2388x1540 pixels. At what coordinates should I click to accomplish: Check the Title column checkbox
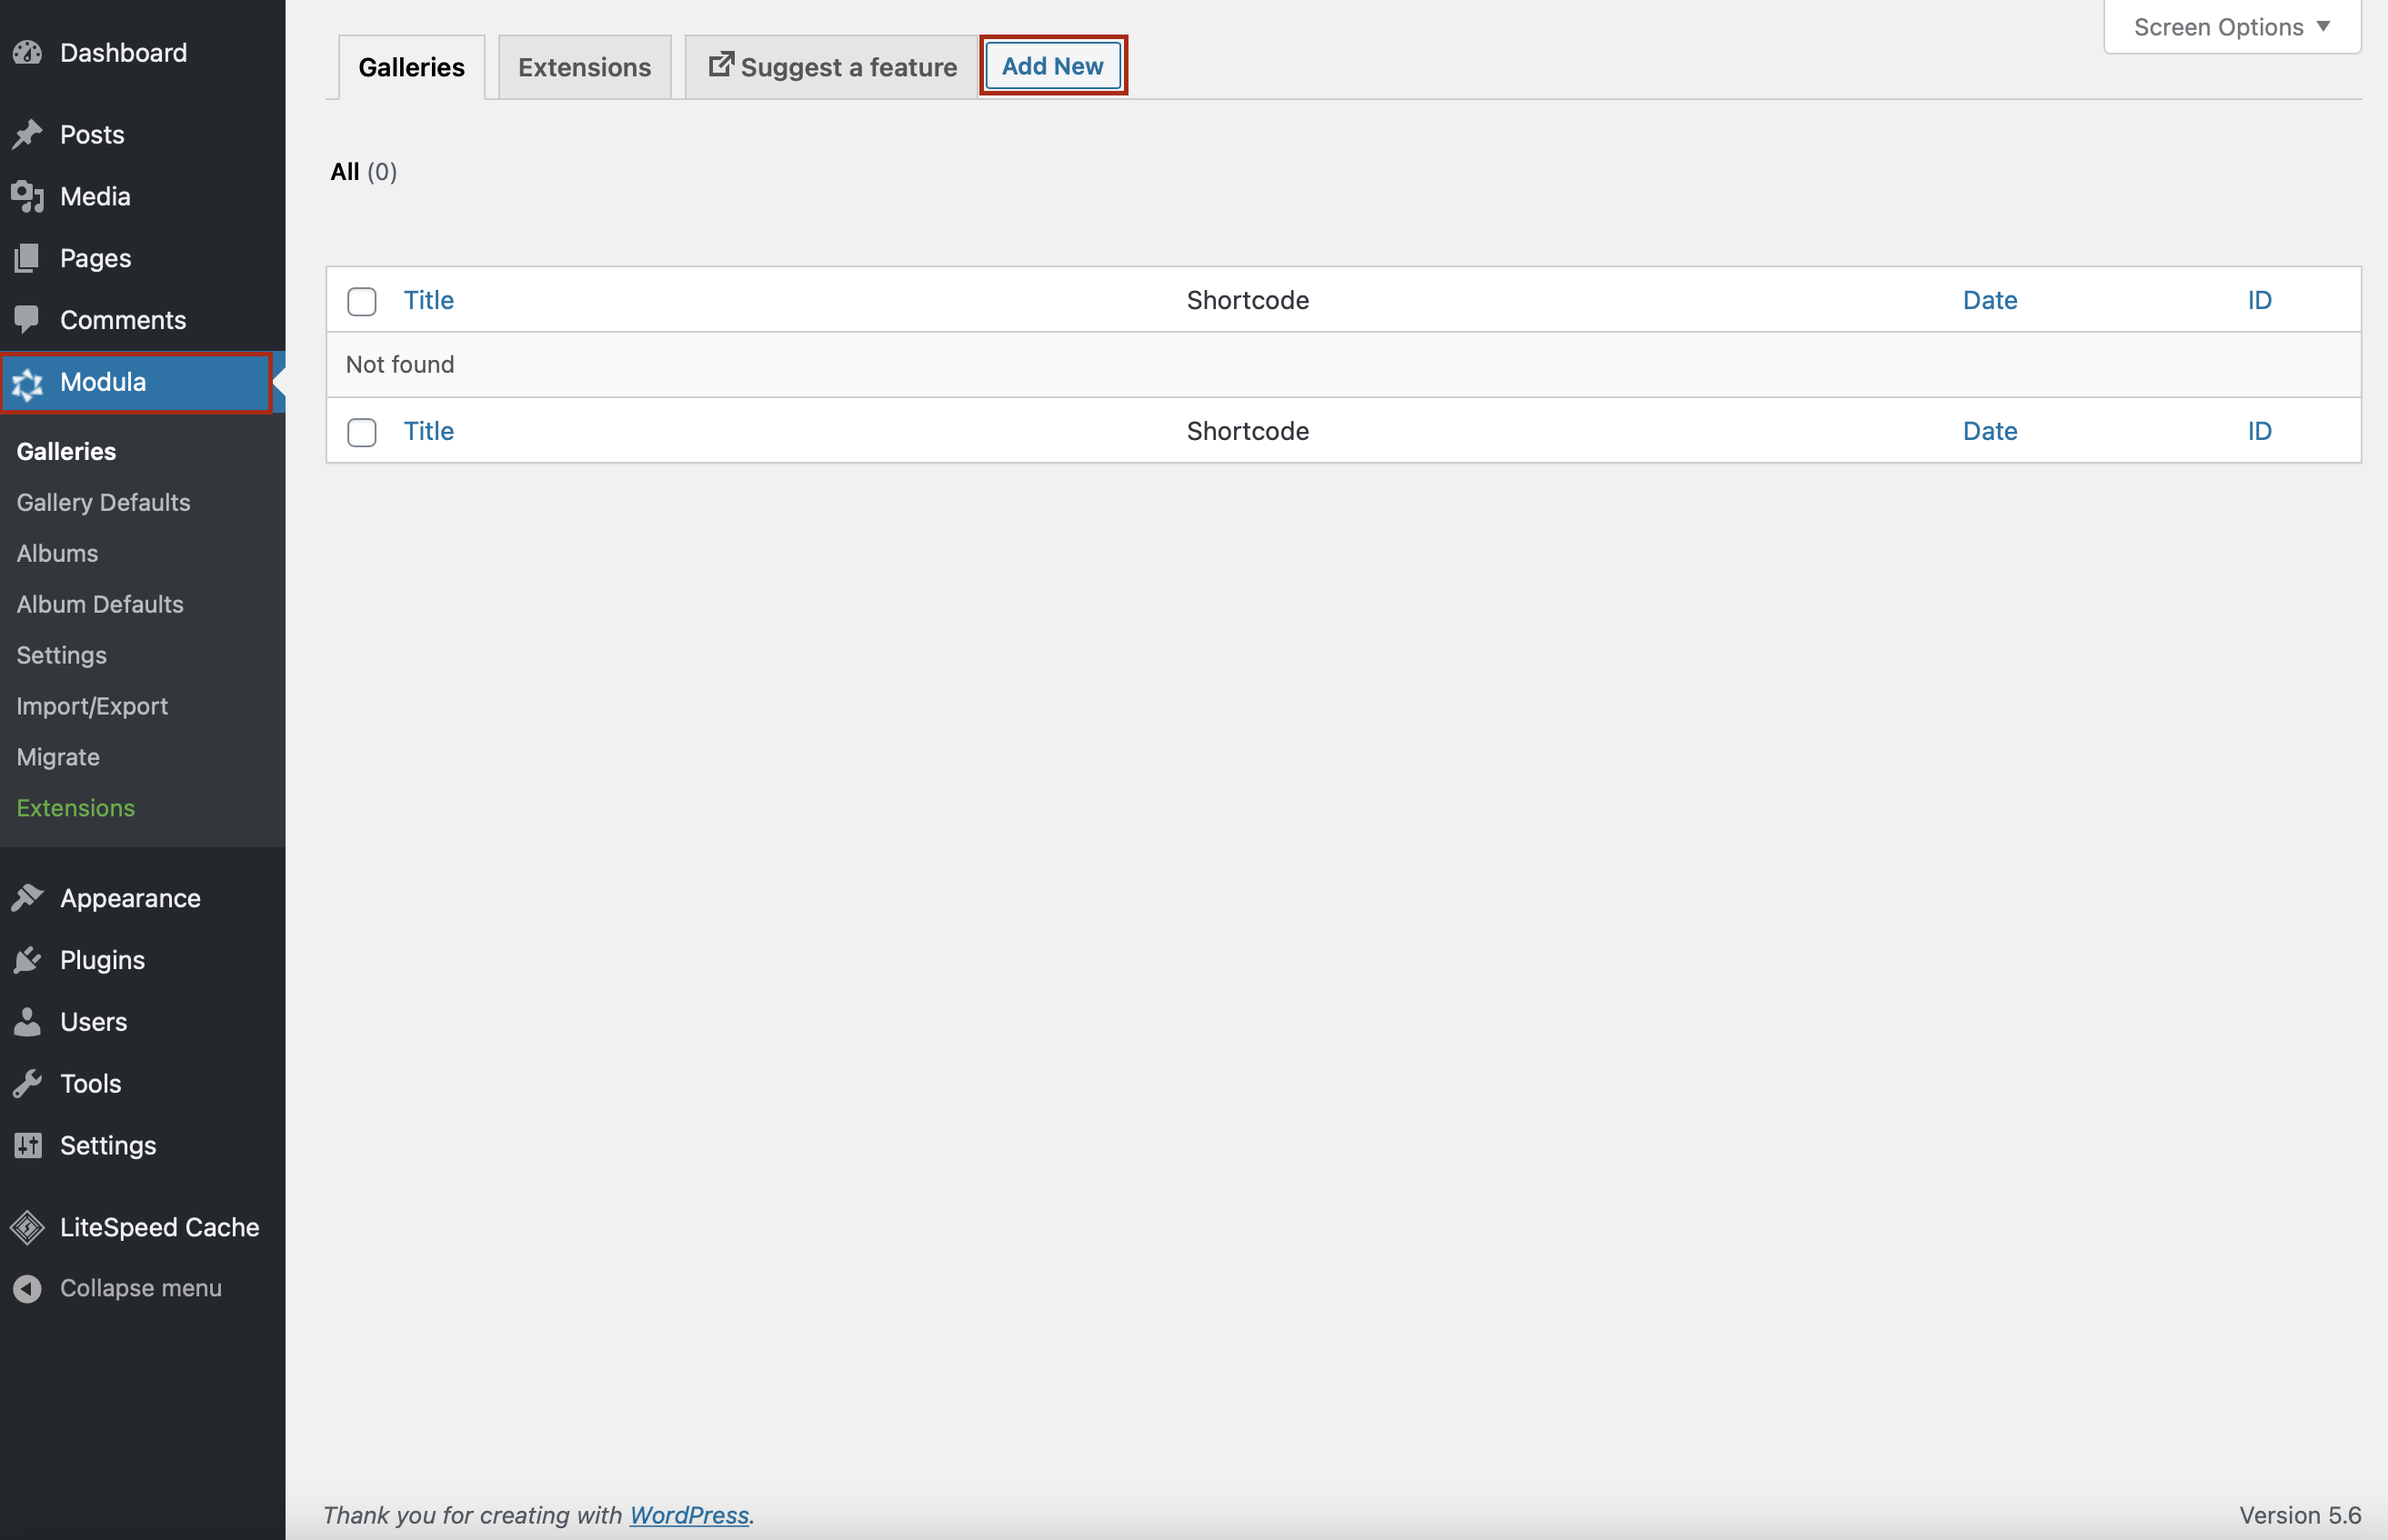tap(362, 299)
